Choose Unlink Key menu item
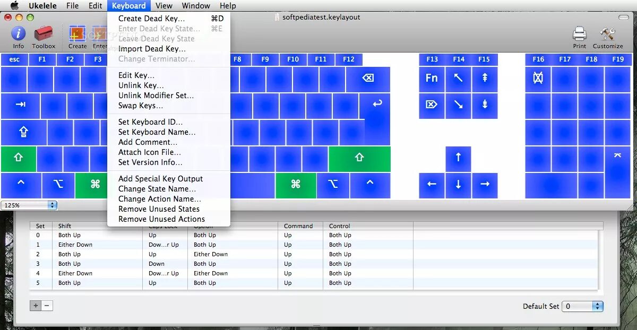The image size is (637, 330). [169, 85]
